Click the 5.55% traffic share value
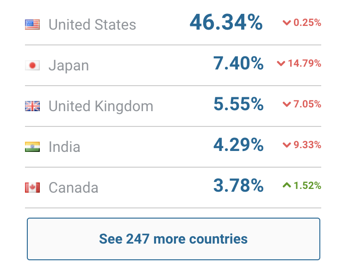 coord(238,104)
